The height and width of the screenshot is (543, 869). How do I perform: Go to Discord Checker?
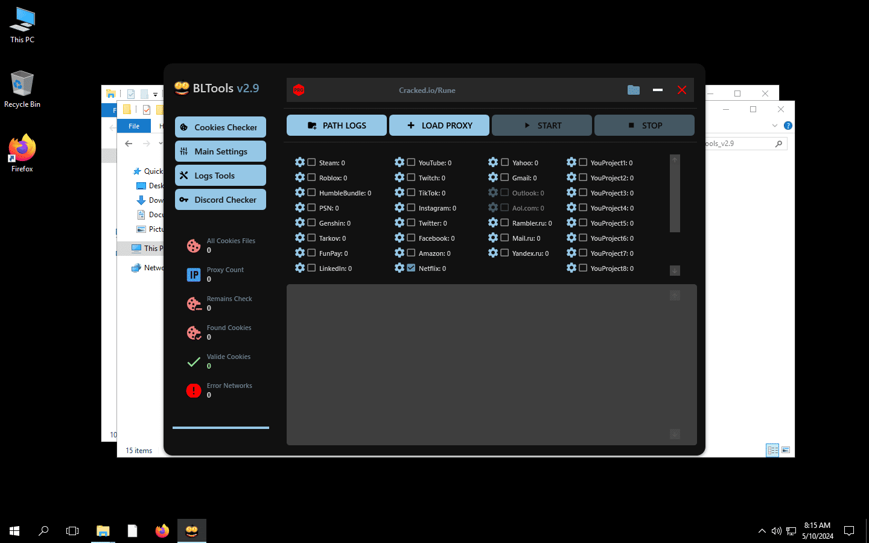click(x=220, y=200)
